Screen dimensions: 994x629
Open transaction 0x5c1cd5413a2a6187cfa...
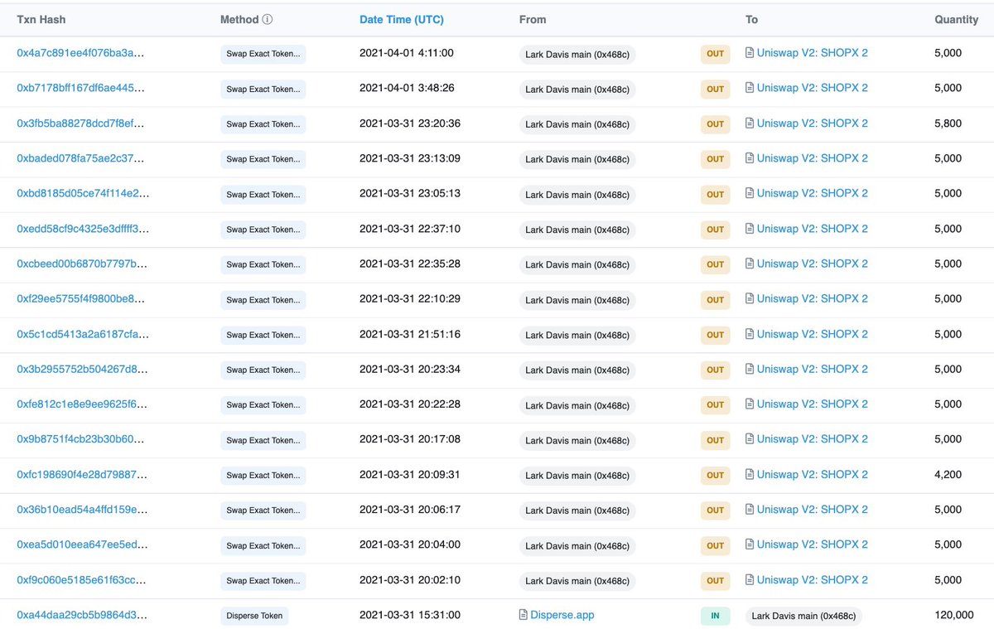pyautogui.click(x=83, y=334)
